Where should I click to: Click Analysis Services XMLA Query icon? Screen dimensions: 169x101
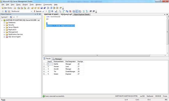(25, 8)
